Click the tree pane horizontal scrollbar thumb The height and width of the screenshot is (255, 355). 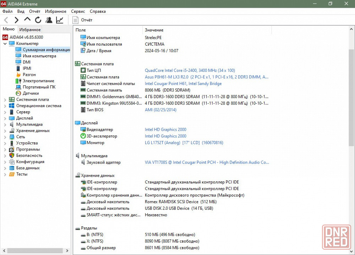tap(35, 251)
